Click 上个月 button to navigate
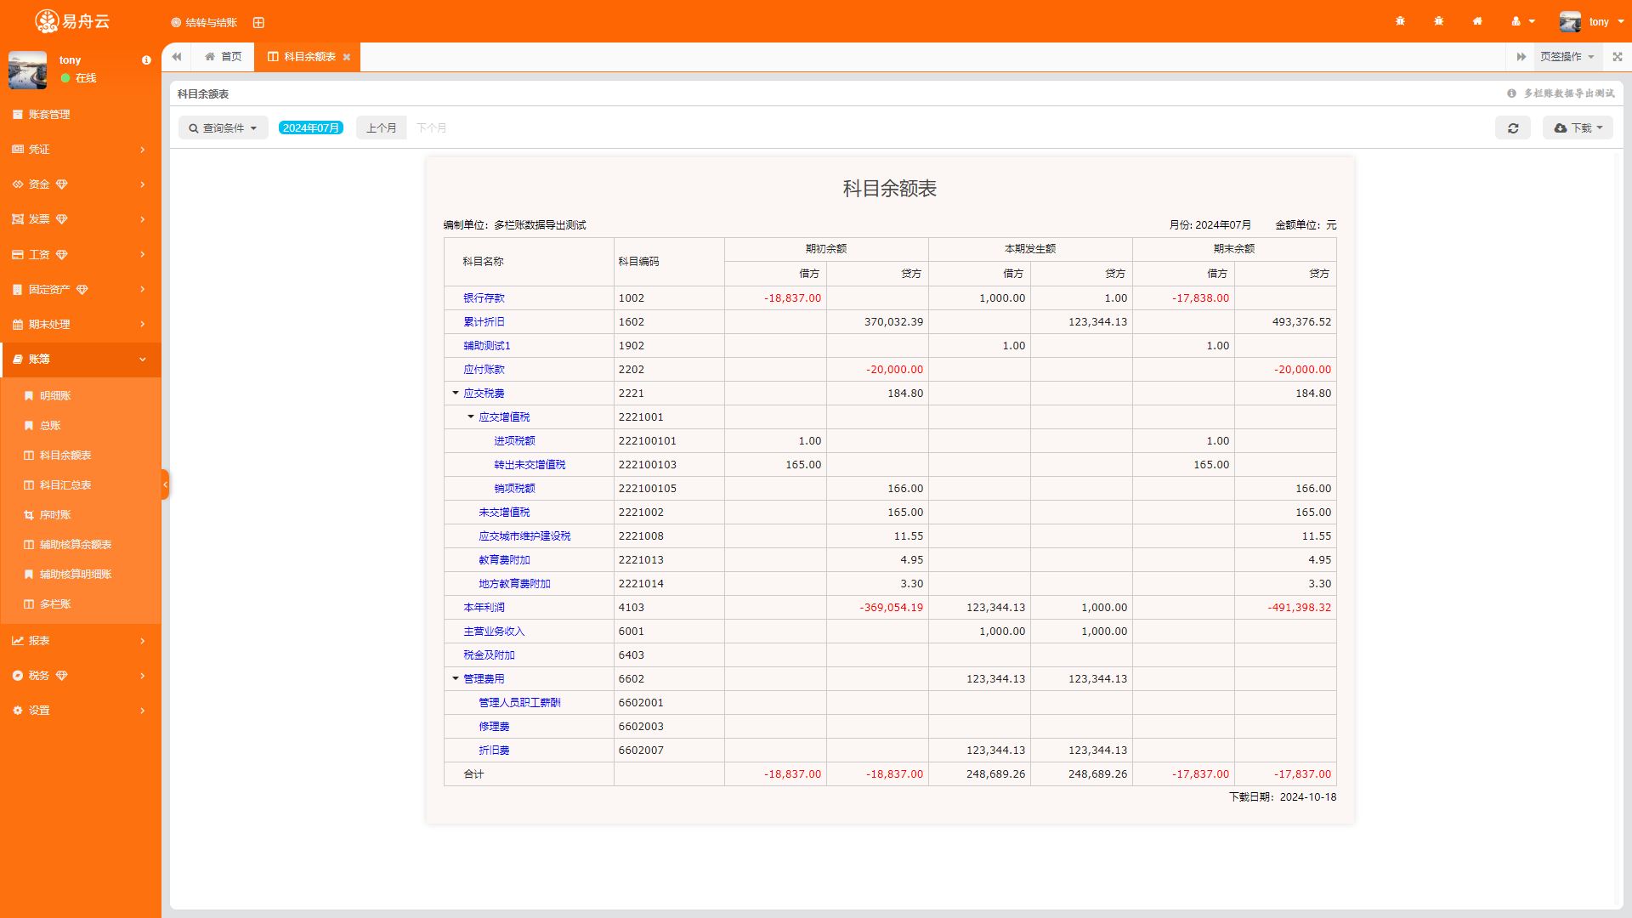This screenshot has height=918, width=1632. (x=380, y=127)
